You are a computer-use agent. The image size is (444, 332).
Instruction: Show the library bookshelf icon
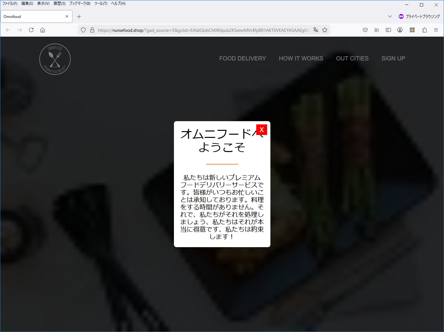pyautogui.click(x=377, y=30)
